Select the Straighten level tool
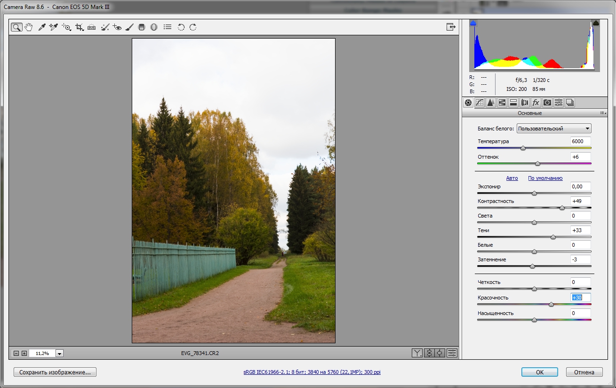This screenshot has height=388, width=616. click(92, 27)
